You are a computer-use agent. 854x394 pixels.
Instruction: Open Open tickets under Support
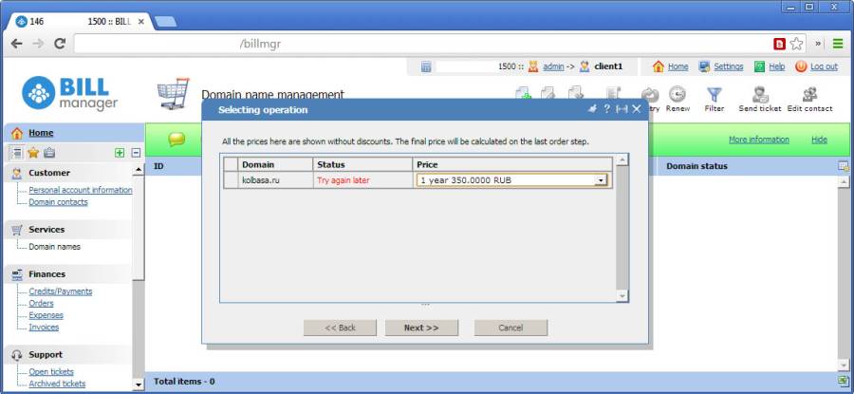coord(51,372)
